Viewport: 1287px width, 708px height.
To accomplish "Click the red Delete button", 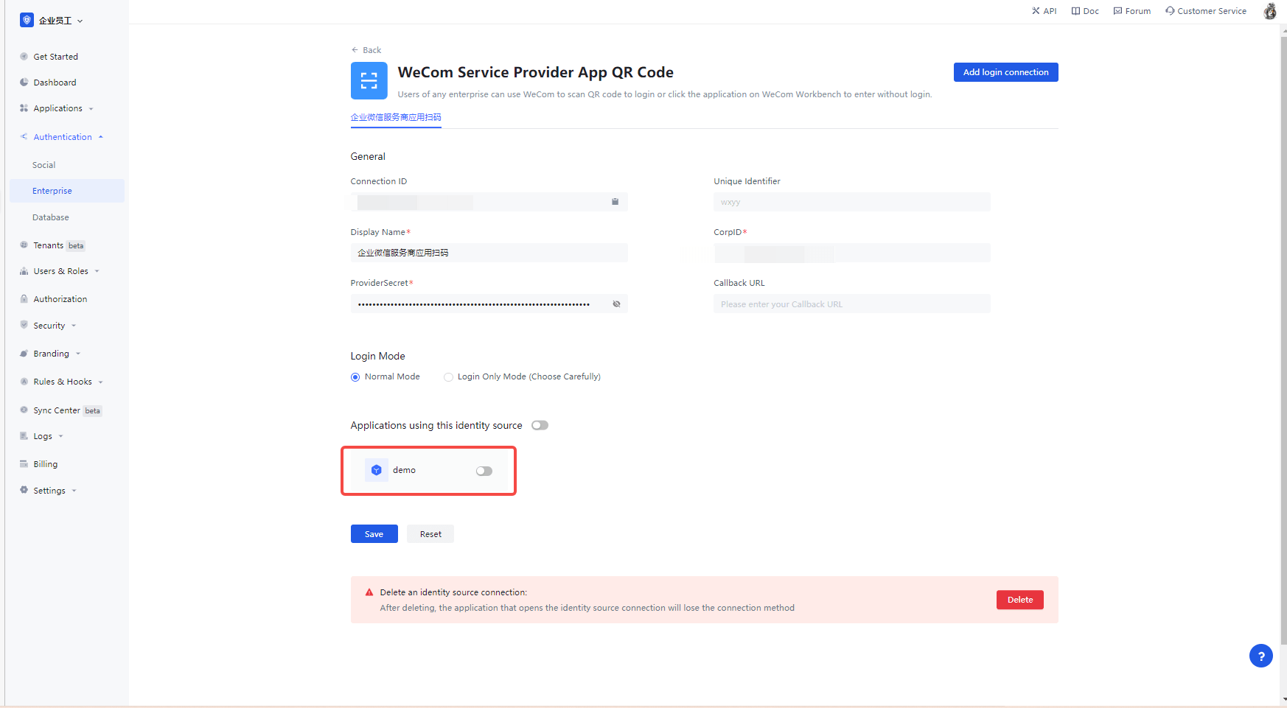I will pyautogui.click(x=1019, y=600).
